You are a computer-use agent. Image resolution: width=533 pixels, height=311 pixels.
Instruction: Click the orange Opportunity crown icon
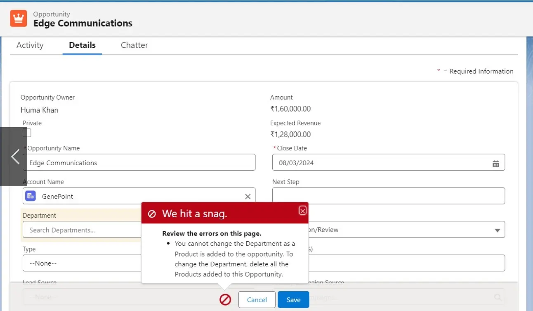pyautogui.click(x=19, y=19)
